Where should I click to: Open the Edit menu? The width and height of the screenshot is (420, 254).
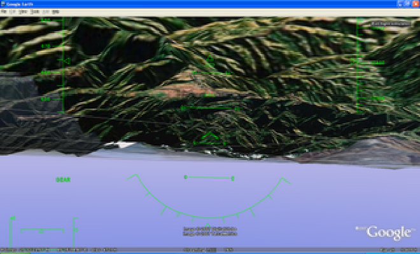coord(13,12)
